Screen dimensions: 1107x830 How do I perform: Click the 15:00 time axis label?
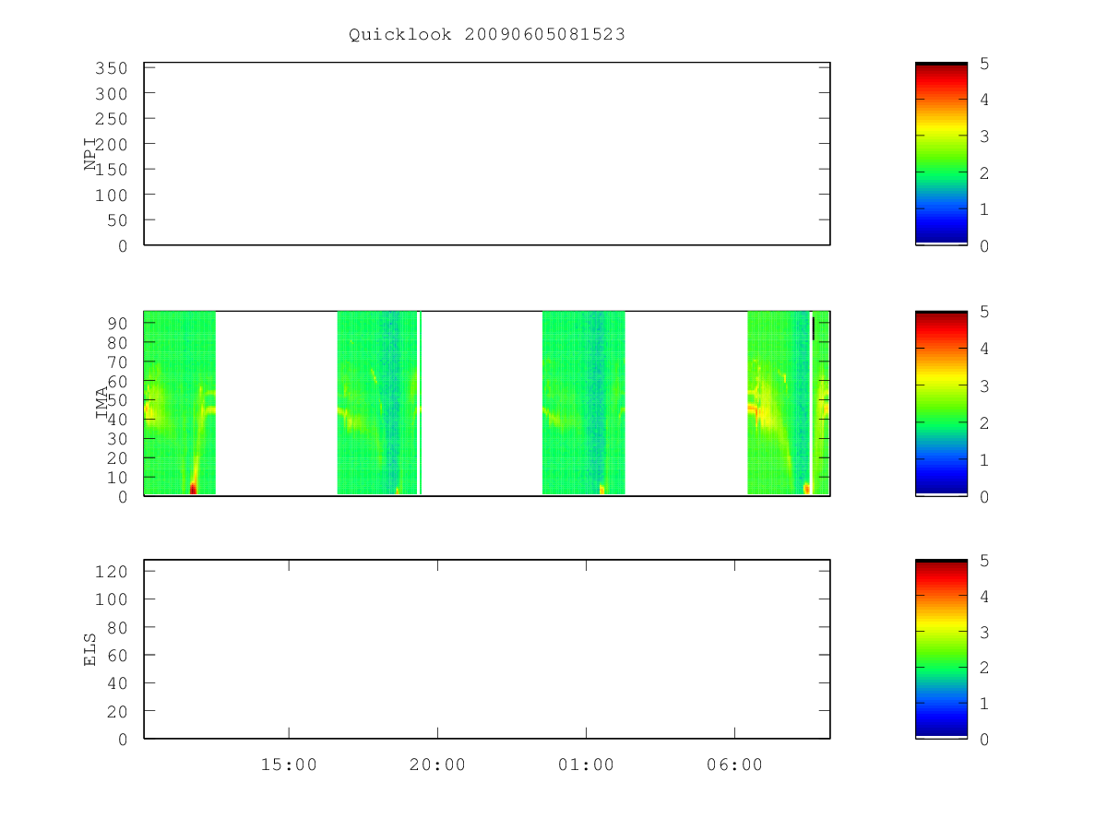(289, 765)
